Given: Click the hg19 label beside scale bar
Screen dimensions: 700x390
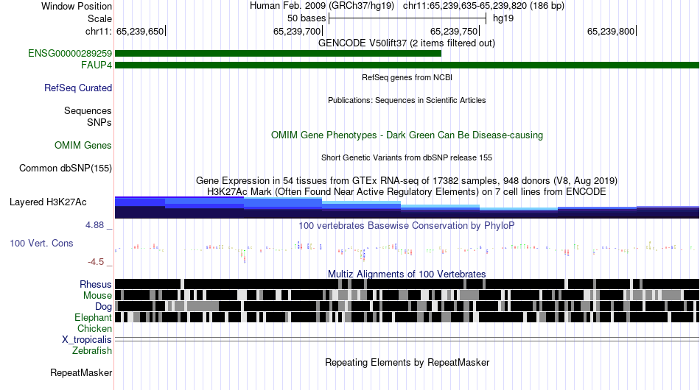Looking at the screenshot, I should tap(503, 18).
